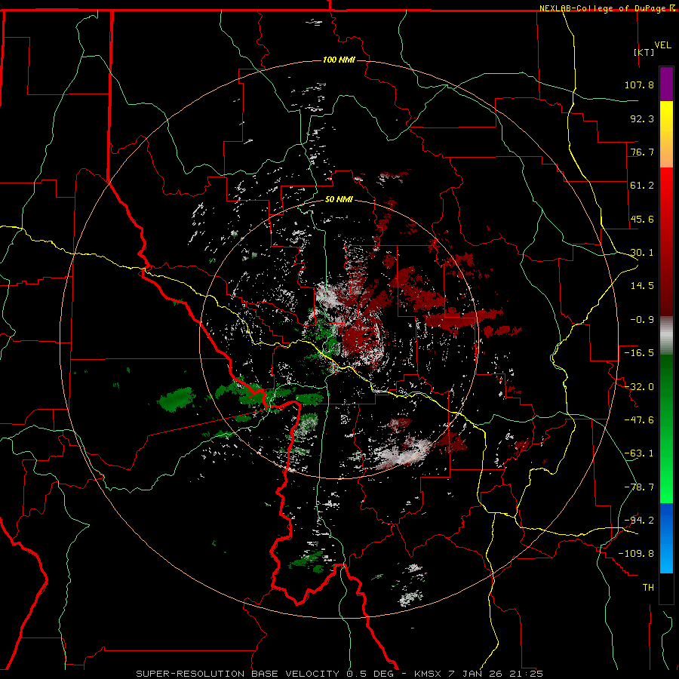
Task: Click the 92.3 legend value
Action: pos(642,118)
